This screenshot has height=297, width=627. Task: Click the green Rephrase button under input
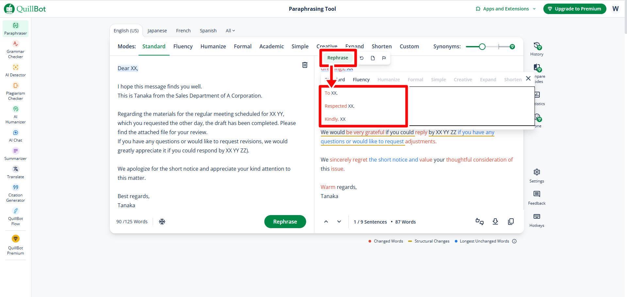[285, 222]
